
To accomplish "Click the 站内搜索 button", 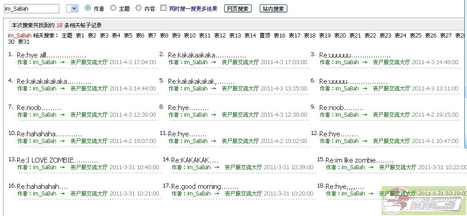I will click(x=273, y=8).
